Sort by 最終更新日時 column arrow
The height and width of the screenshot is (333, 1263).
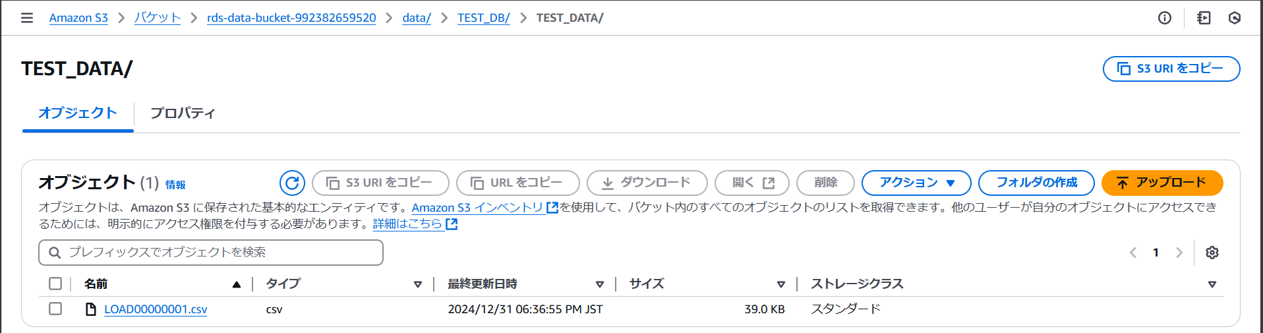pos(600,284)
